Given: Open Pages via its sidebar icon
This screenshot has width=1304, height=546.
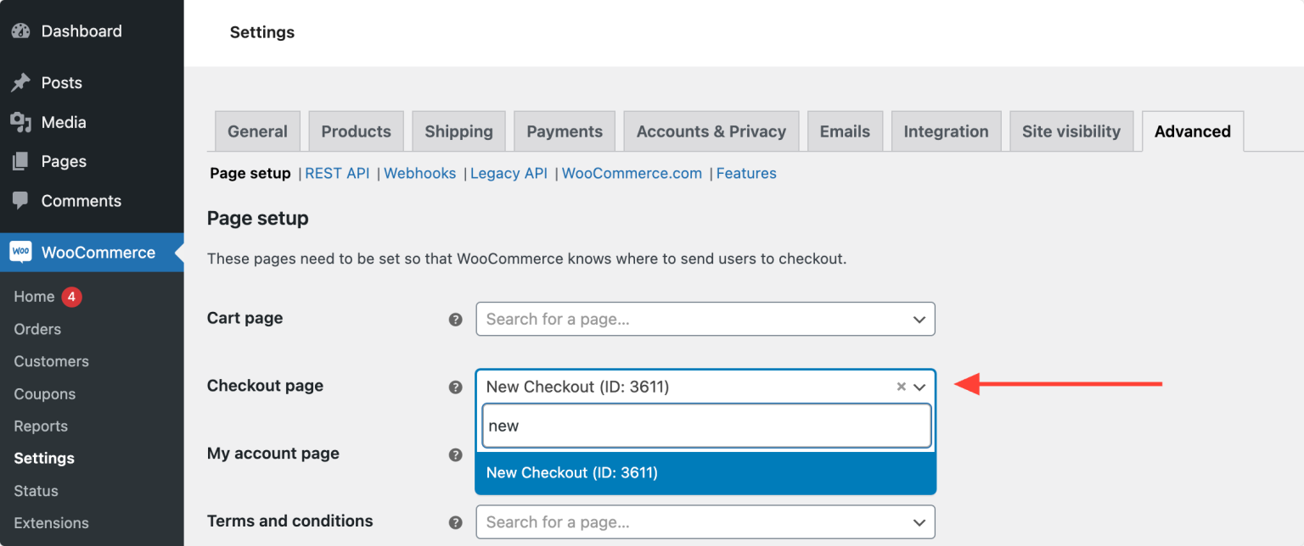Looking at the screenshot, I should (21, 161).
